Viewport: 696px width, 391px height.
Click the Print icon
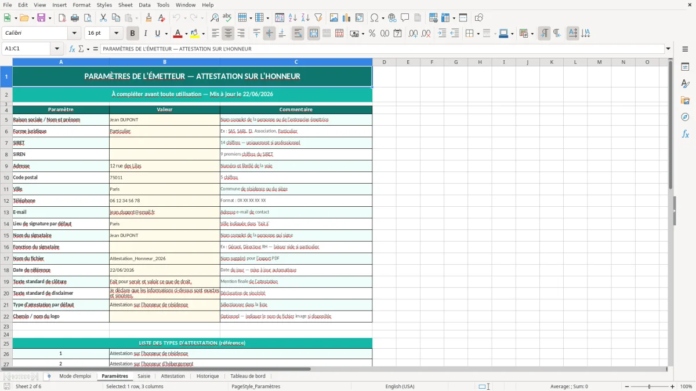click(74, 18)
